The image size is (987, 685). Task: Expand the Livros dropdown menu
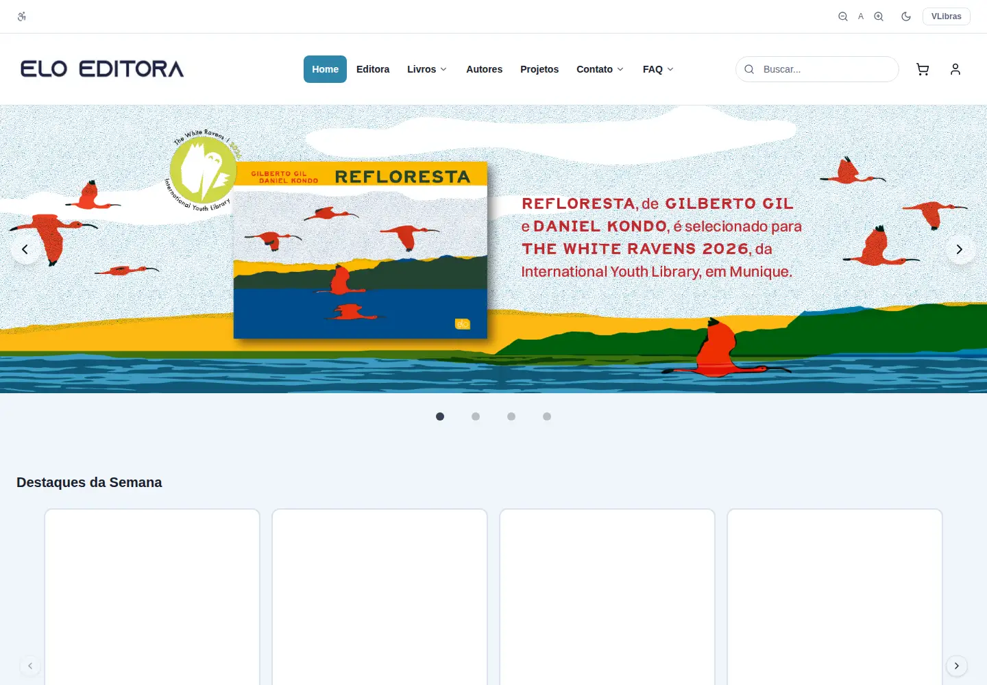click(427, 69)
